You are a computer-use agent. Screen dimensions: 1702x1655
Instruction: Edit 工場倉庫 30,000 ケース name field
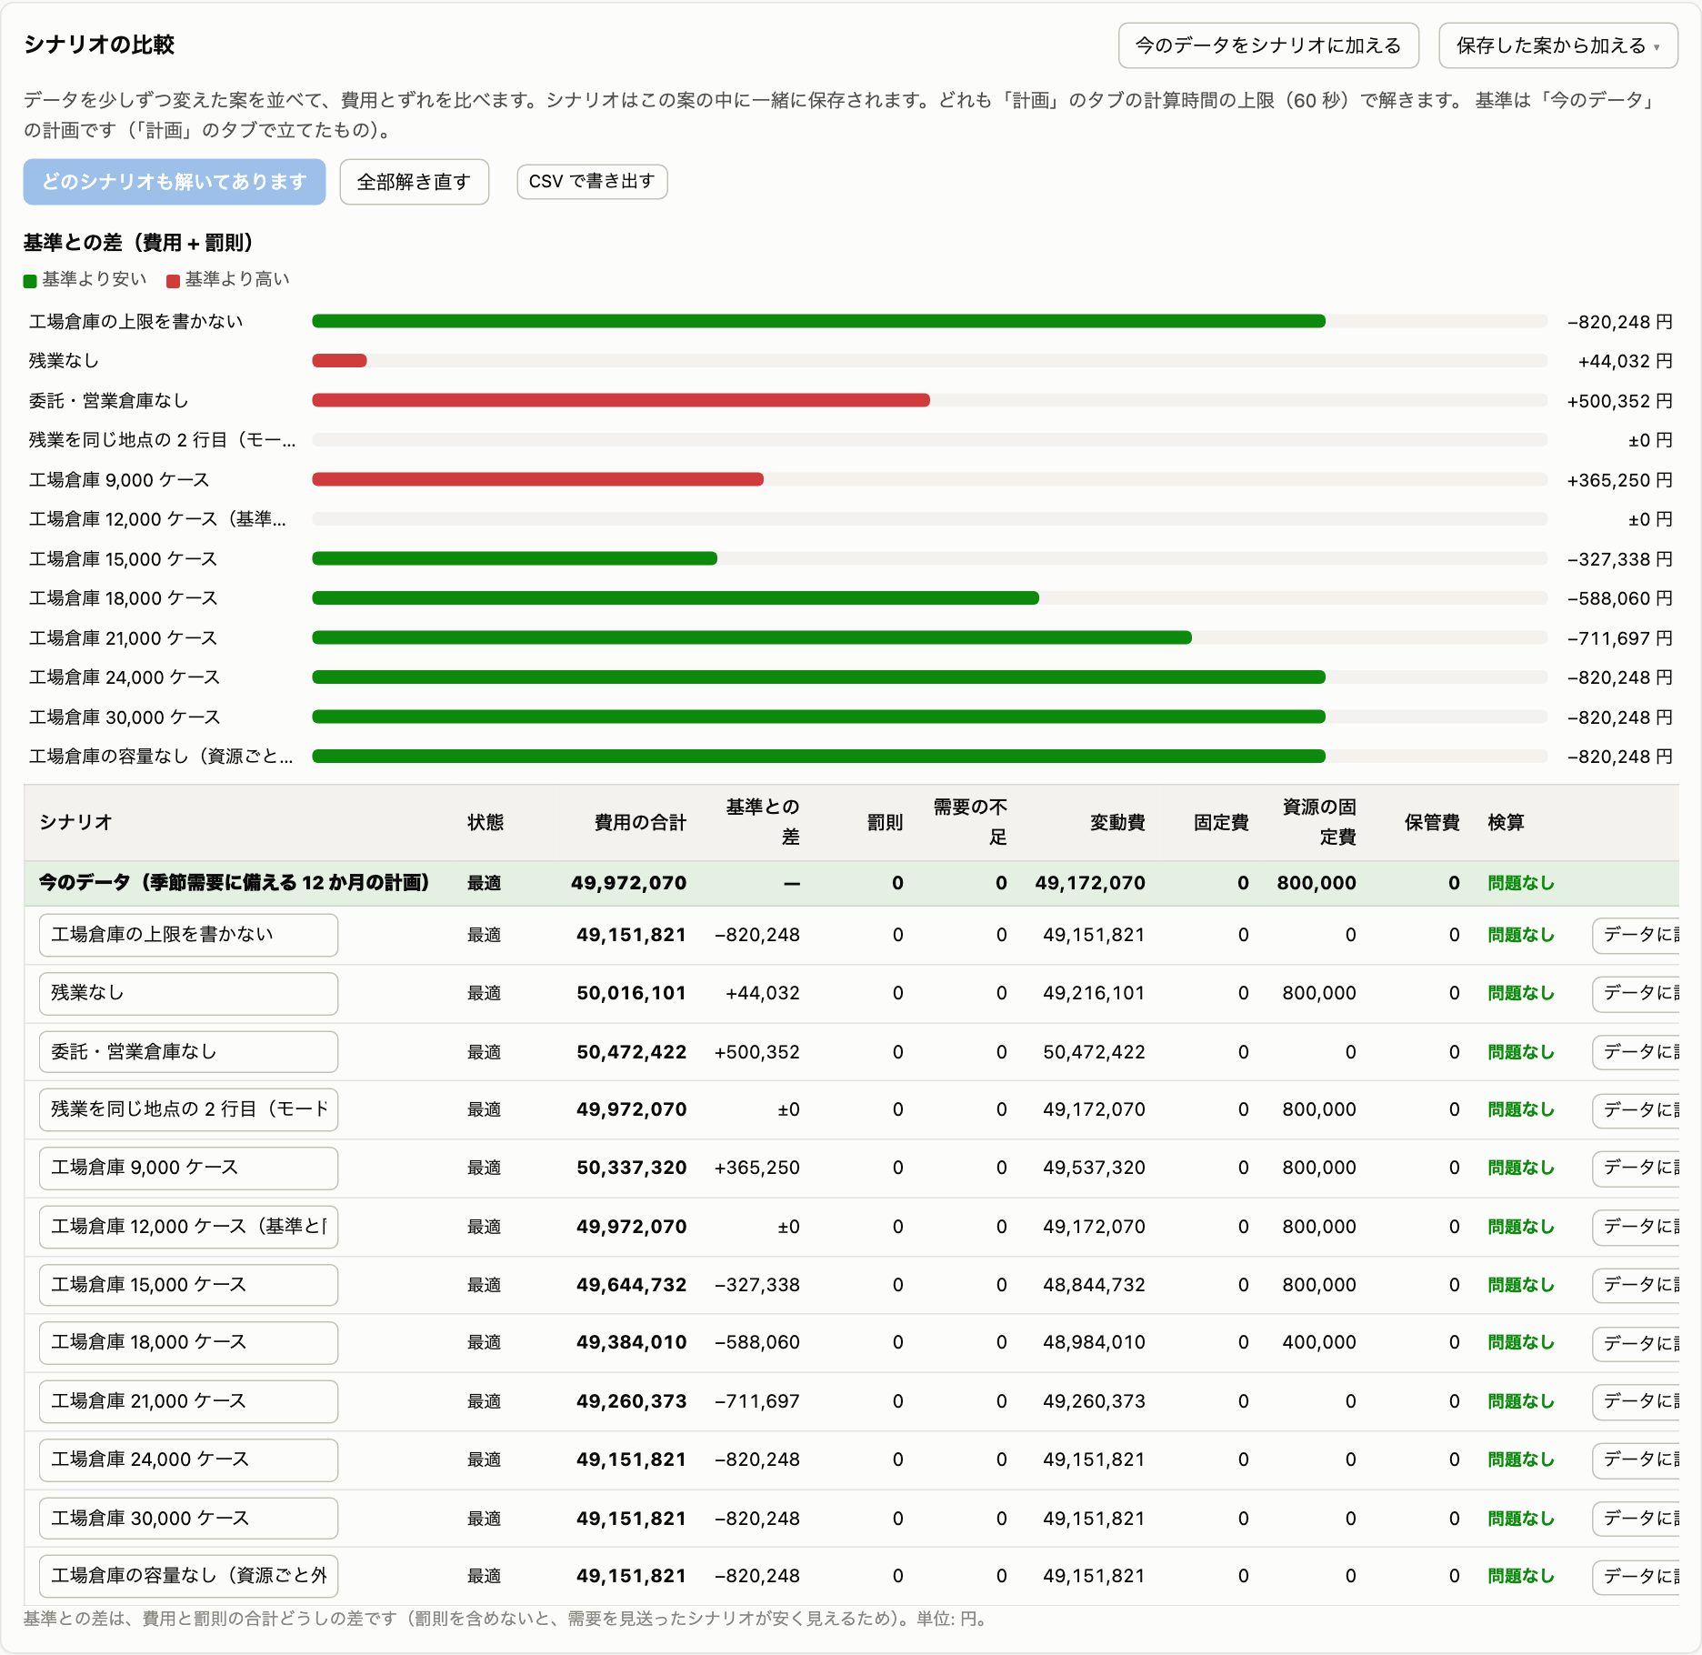tap(188, 1518)
